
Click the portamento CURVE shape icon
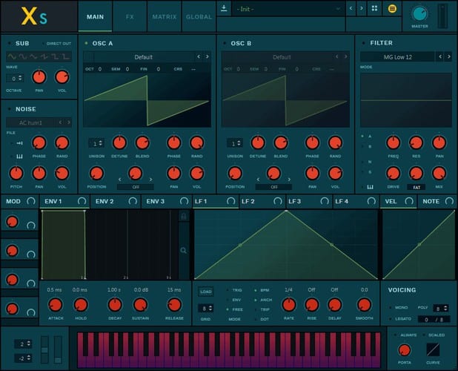coord(433,350)
